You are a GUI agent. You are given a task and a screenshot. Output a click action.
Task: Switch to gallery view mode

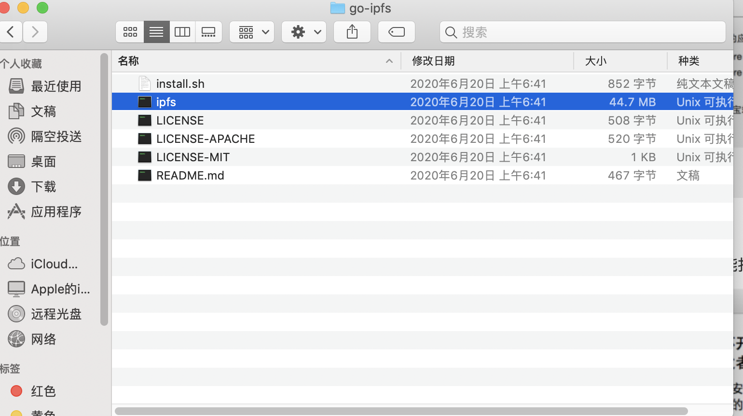[208, 32]
